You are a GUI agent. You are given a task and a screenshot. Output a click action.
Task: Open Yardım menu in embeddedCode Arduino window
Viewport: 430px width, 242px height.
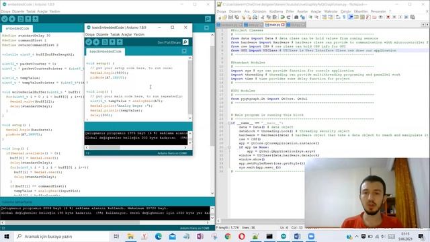(x=54, y=11)
